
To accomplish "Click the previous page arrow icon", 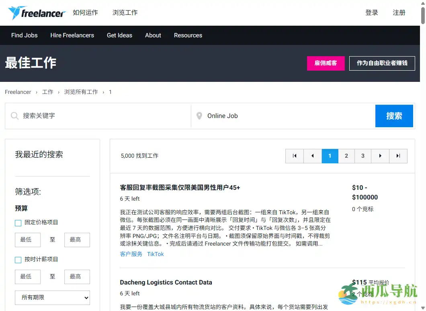I will tap(312, 156).
